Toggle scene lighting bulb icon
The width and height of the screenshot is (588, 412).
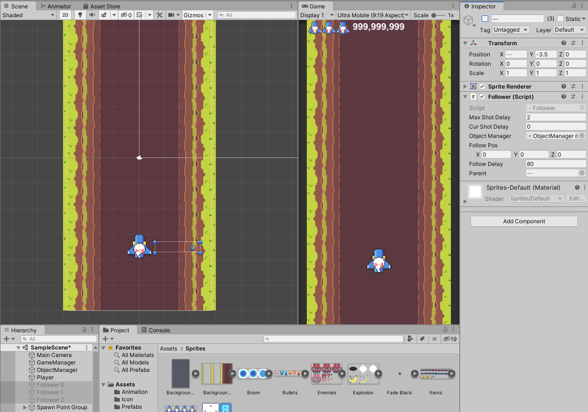coord(80,15)
